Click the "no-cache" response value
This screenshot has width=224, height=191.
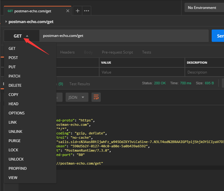[81, 138]
